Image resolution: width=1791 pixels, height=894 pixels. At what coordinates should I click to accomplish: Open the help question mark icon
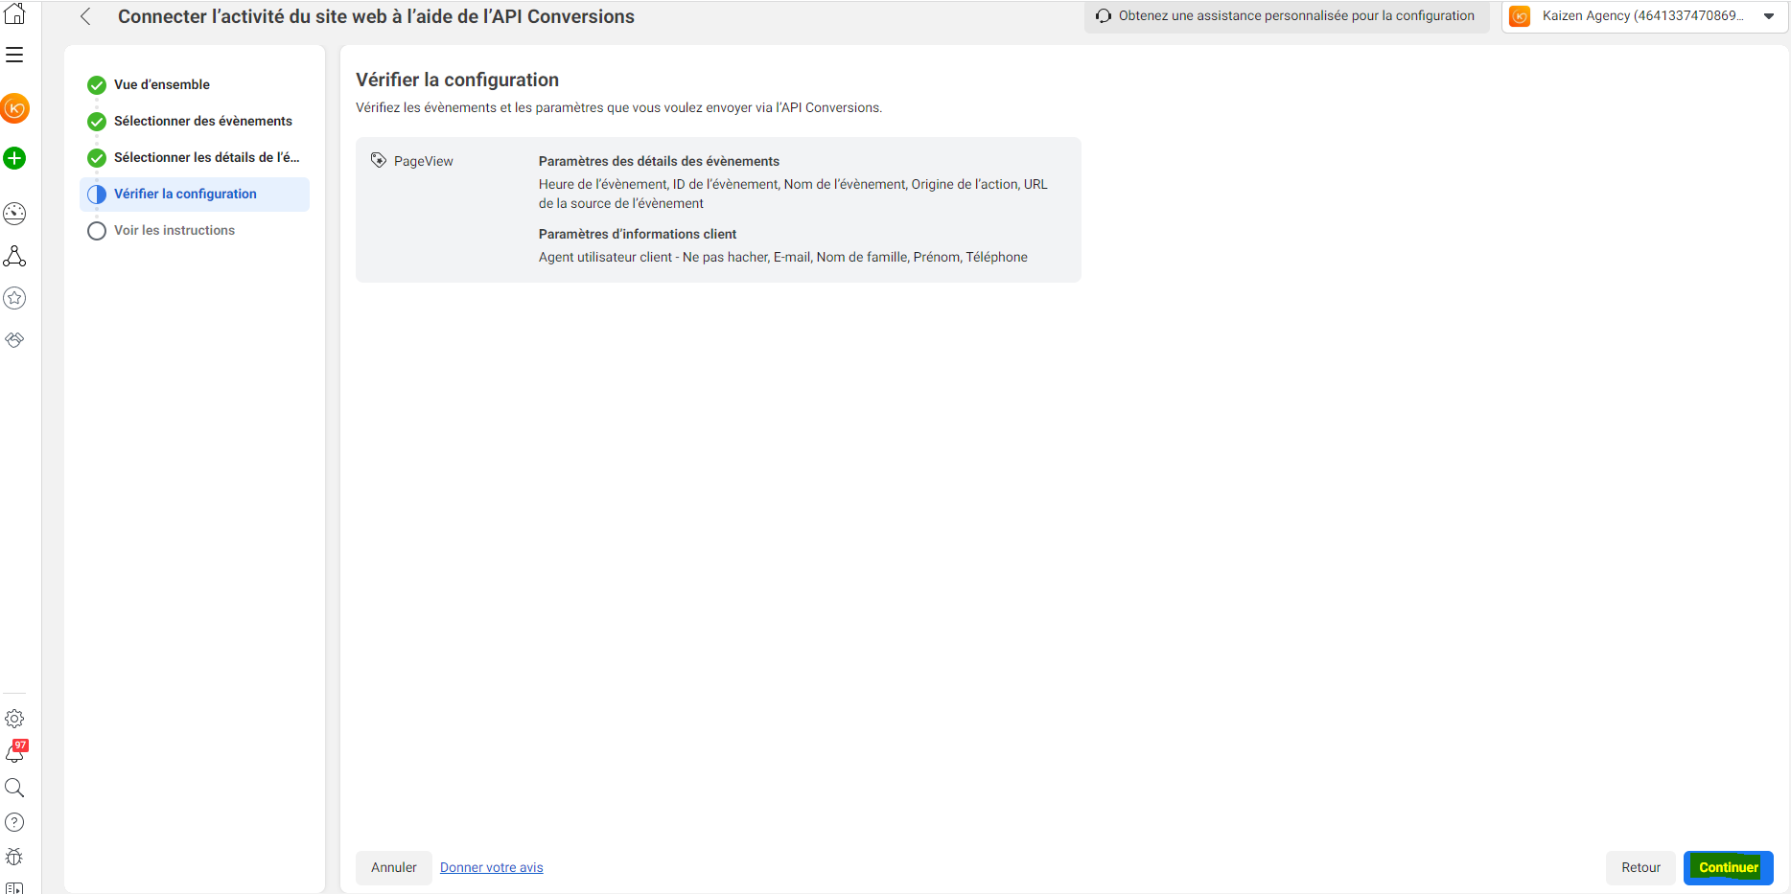click(14, 822)
